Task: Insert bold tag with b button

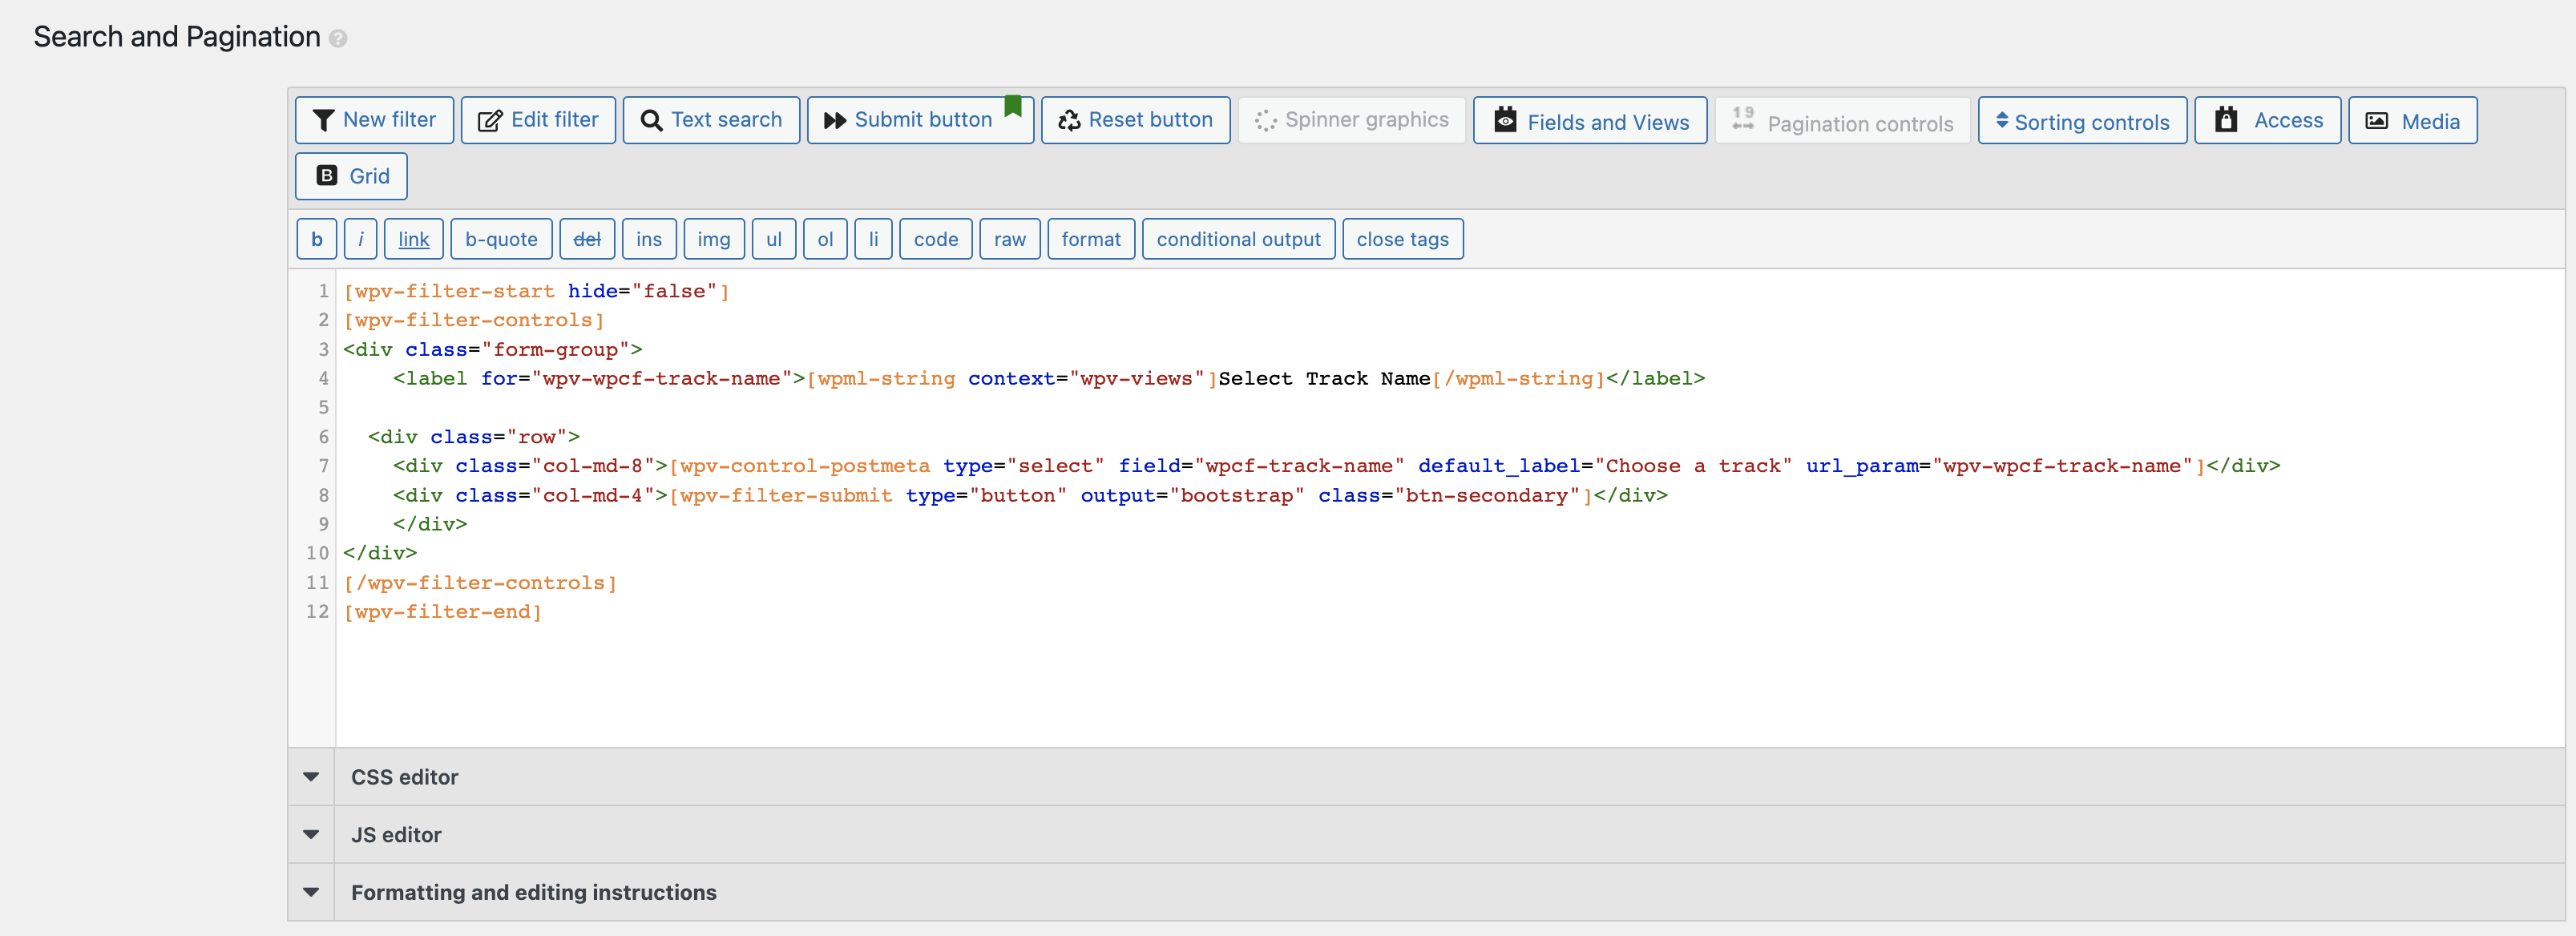Action: (x=317, y=239)
